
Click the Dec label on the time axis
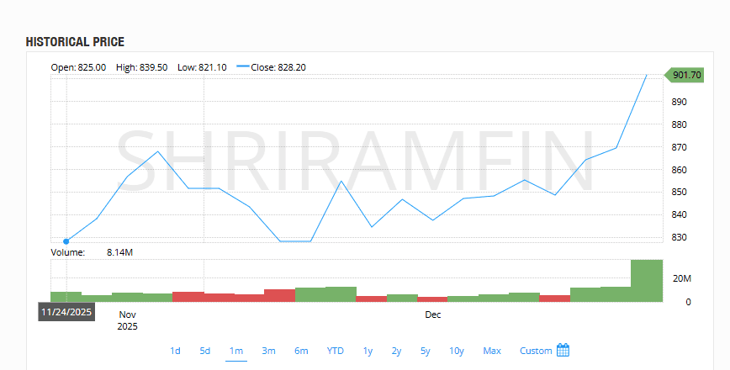[432, 314]
